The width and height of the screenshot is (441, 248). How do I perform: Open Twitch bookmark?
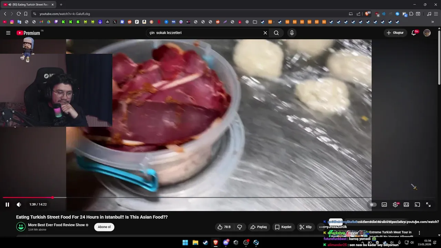[x=56, y=22]
